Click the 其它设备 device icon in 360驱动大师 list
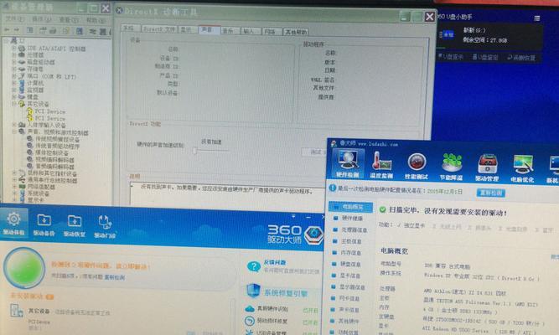 point(17,311)
